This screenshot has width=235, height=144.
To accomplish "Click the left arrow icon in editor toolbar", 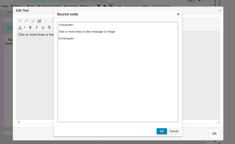I will 46,21.
